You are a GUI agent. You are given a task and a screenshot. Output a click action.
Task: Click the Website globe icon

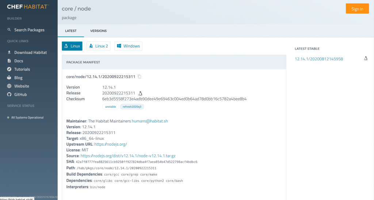pos(9,86)
